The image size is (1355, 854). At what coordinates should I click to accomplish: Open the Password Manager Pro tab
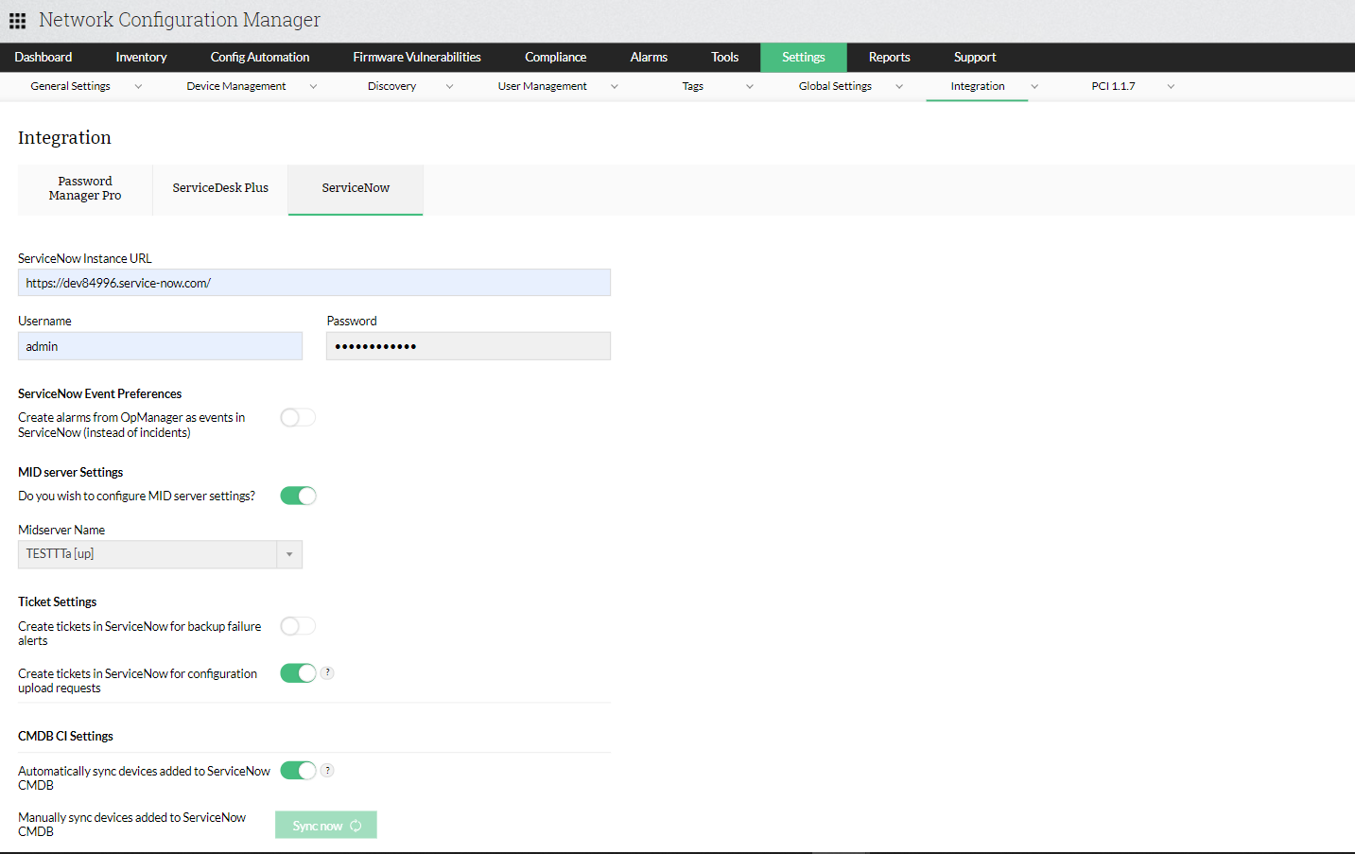[x=84, y=187]
